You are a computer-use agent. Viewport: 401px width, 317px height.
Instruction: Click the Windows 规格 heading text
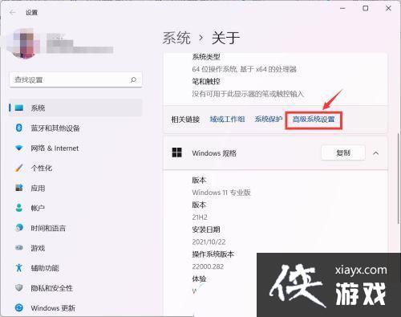tap(214, 153)
